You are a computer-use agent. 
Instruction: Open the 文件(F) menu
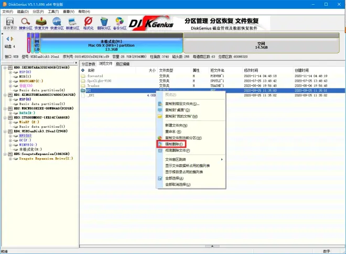8,12
